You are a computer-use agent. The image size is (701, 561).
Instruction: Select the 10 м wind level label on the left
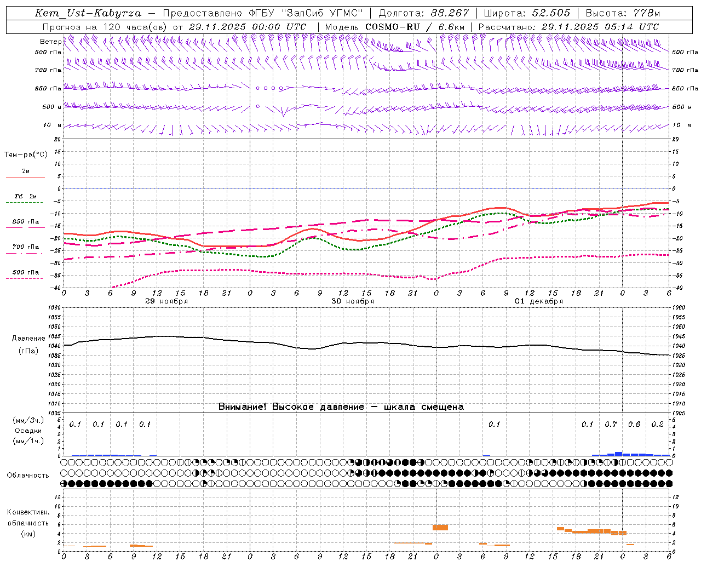point(53,125)
